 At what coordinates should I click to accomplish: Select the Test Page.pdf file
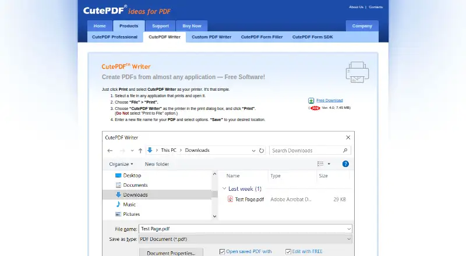(x=249, y=200)
